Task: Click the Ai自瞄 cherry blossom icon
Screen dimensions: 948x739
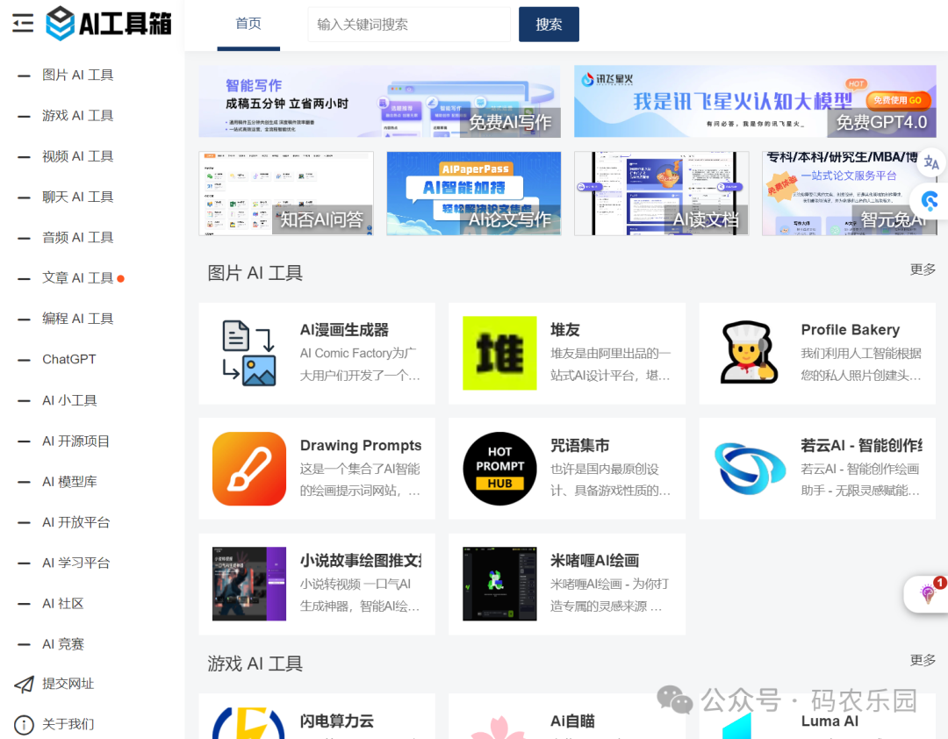Action: (499, 726)
